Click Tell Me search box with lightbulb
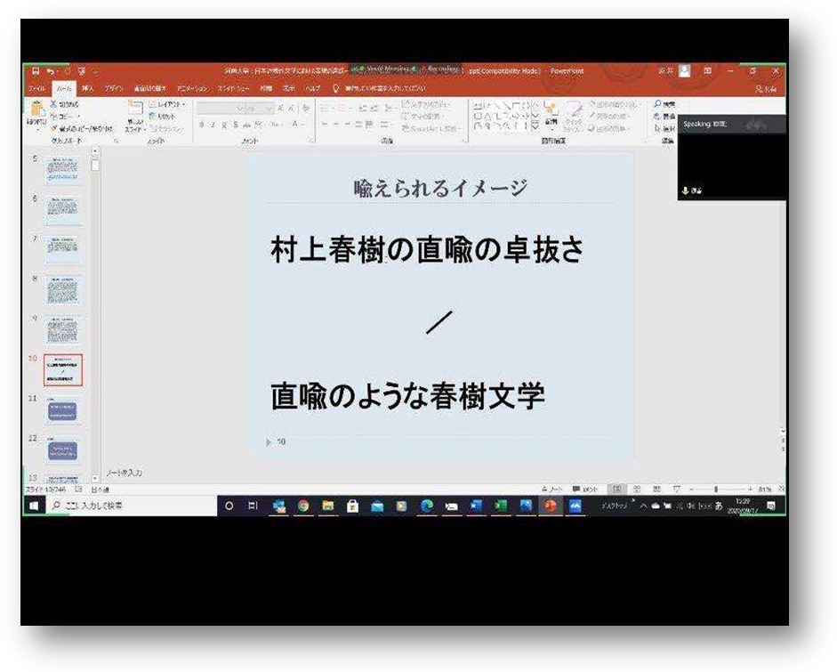Viewport: 837px width, 672px height. pos(380,88)
